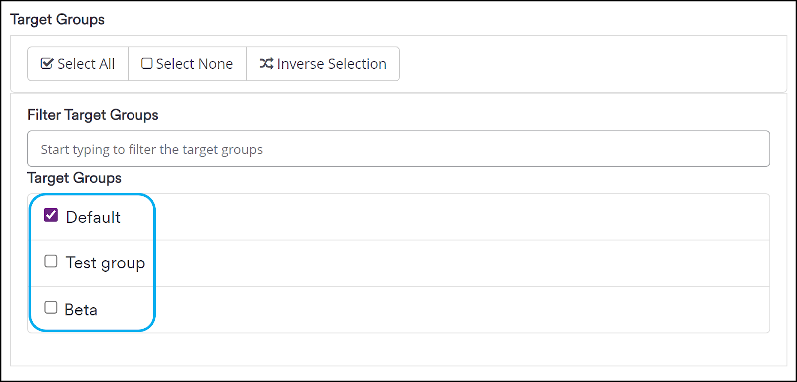Click the shuffle arrows icon for Inverse Selection
Viewport: 797px width, 382px height.
[266, 63]
